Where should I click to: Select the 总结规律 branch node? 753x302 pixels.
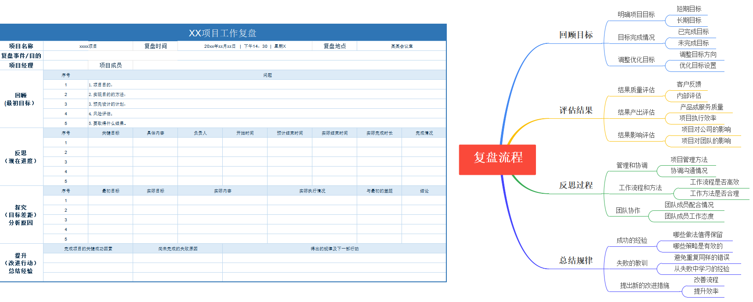[576, 261]
